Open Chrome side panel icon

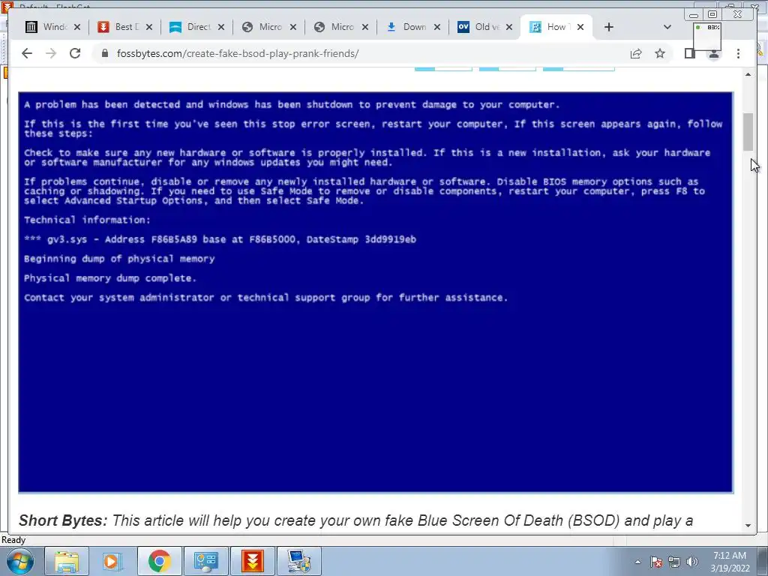pos(690,53)
